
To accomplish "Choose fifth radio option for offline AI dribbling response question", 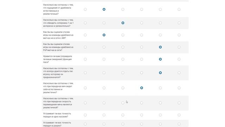I will 160,35.
